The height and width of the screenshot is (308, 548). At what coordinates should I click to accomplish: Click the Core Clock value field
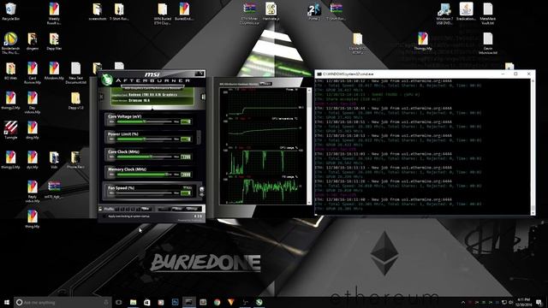[186, 157]
